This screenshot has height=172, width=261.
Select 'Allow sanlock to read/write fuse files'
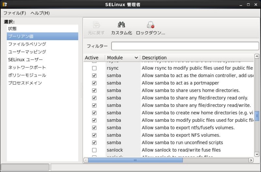coord(181,150)
